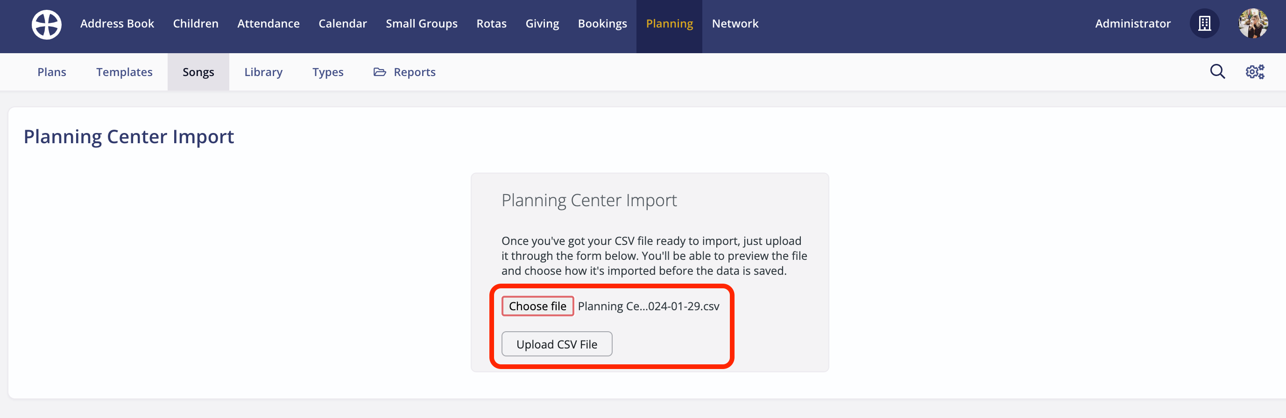Open the Children module
Image resolution: width=1286 pixels, height=418 pixels.
pos(196,23)
